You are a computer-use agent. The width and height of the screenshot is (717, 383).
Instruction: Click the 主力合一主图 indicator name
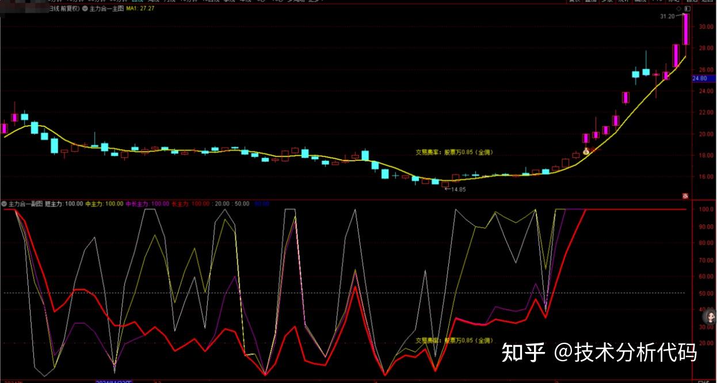tap(106, 9)
